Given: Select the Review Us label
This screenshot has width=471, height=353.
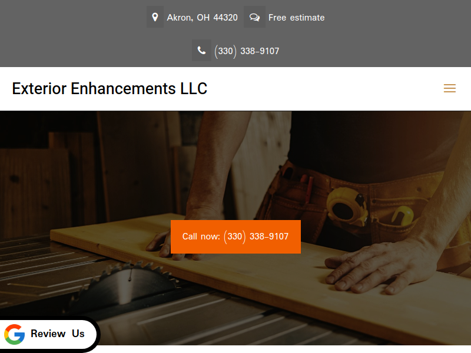Looking at the screenshot, I should click(58, 334).
